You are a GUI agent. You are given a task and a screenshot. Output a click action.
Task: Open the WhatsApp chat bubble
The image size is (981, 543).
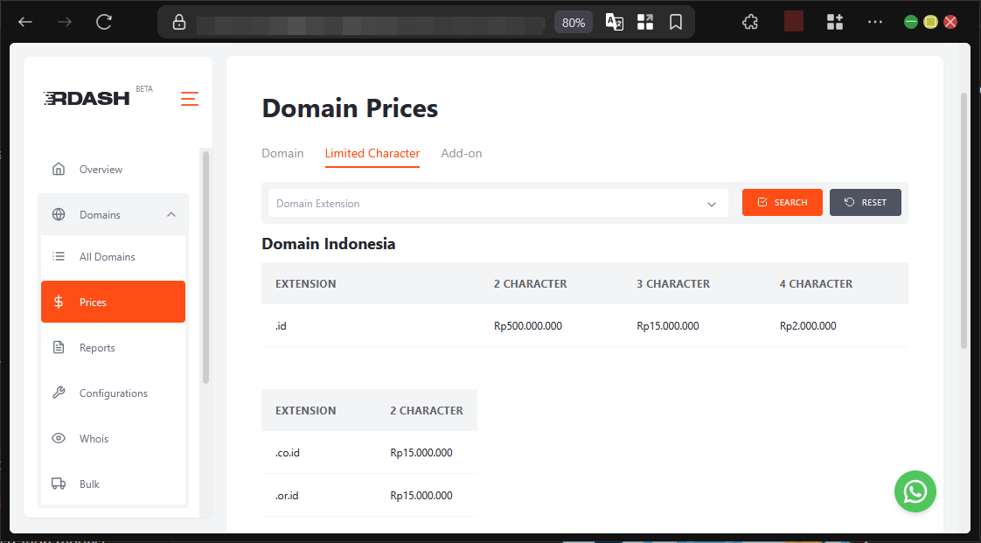click(x=915, y=491)
